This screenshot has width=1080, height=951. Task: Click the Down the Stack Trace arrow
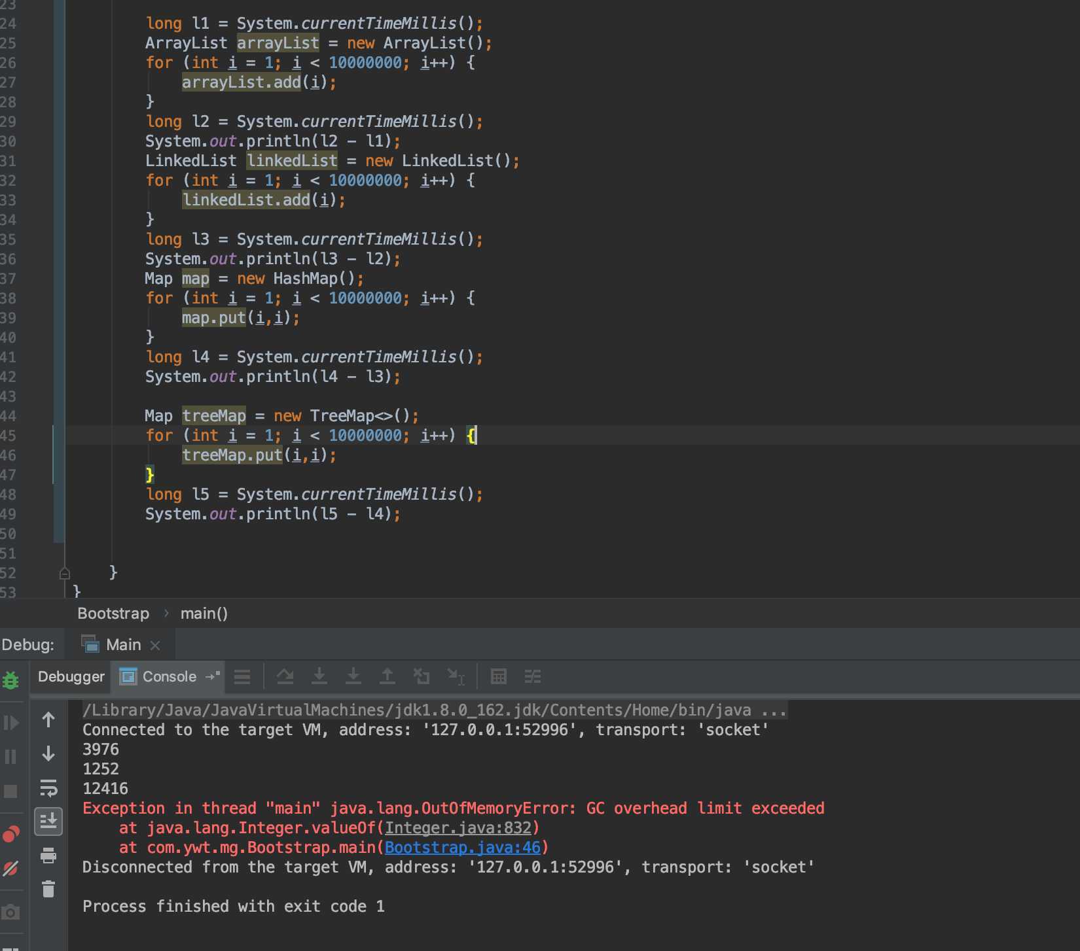coord(48,754)
